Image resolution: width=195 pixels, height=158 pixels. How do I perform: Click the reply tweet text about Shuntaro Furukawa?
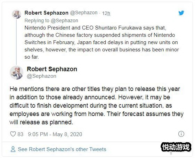pos(101,42)
